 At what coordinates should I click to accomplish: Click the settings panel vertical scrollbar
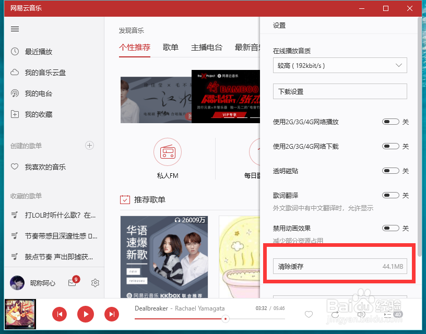coord(420,137)
